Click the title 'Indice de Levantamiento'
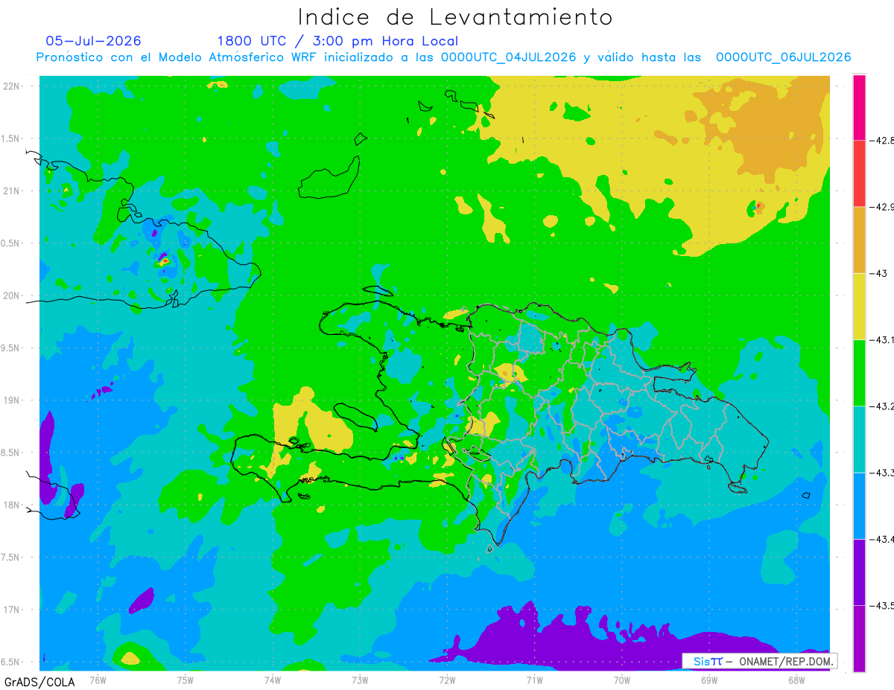 click(455, 17)
